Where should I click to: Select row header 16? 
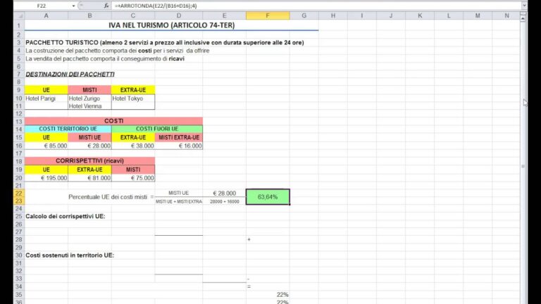19,146
